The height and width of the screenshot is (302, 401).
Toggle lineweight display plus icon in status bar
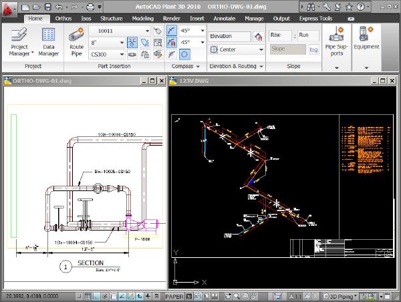tap(148, 297)
